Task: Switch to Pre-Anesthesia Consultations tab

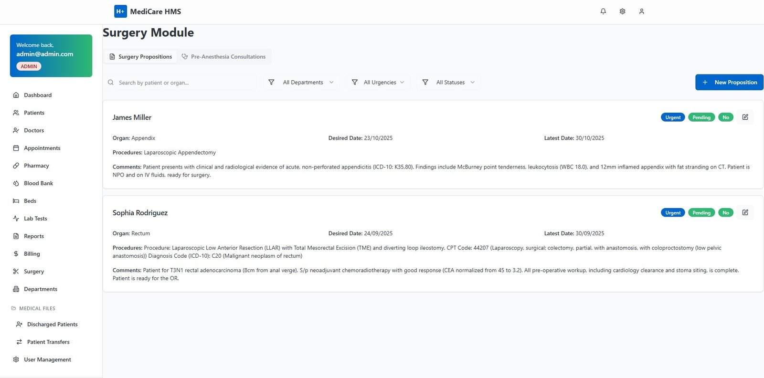Action: coord(223,56)
